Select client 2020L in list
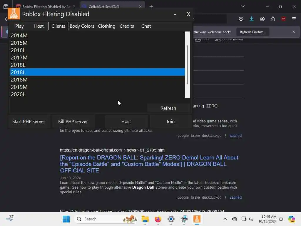Viewport: 301px width, 226px height. [x=97, y=94]
